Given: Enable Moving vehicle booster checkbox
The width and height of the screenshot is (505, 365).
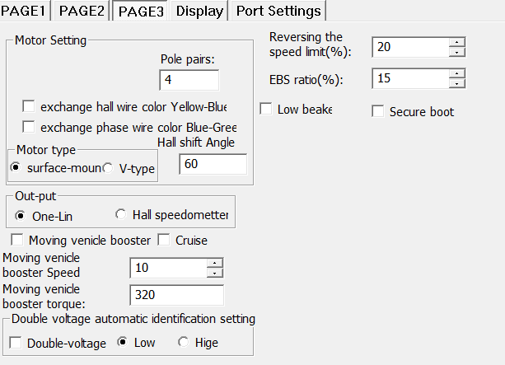Looking at the screenshot, I should click(16, 240).
